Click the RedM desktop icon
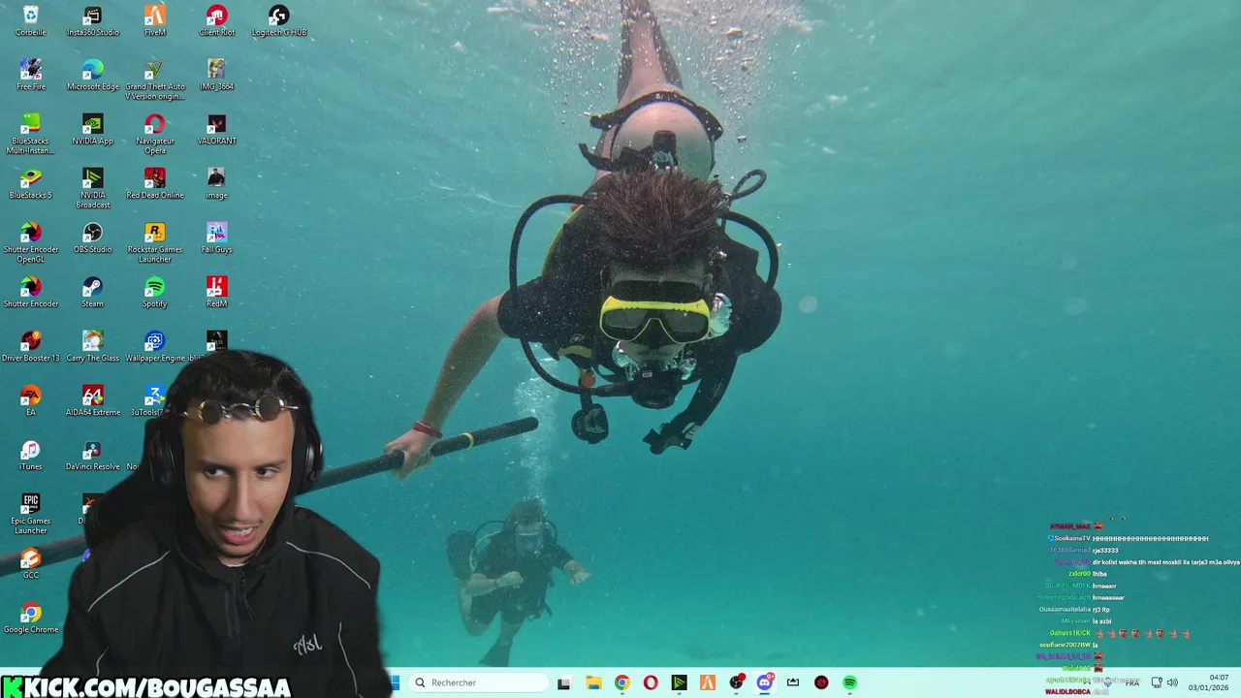The height and width of the screenshot is (698, 1241). pos(216,293)
